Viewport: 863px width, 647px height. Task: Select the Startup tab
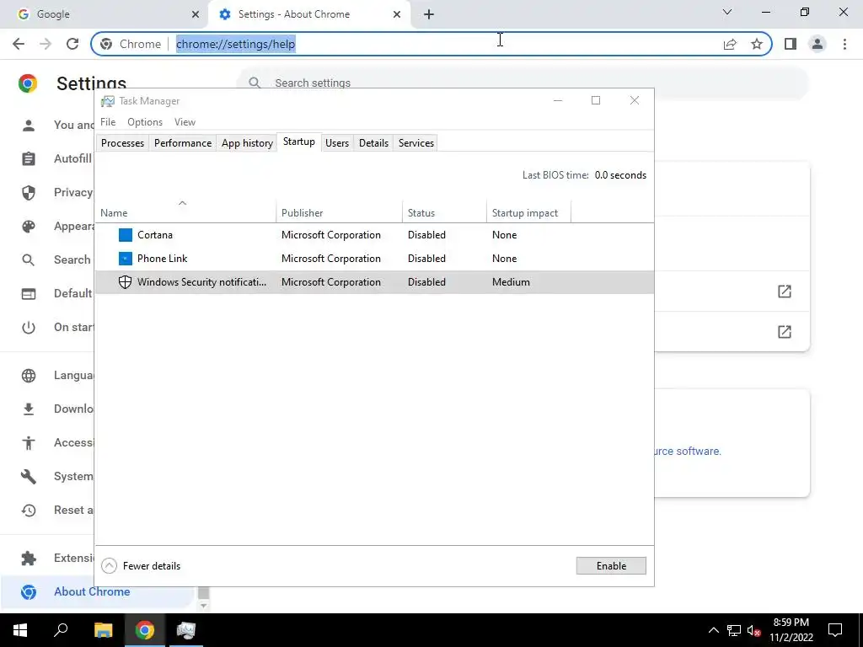(299, 142)
